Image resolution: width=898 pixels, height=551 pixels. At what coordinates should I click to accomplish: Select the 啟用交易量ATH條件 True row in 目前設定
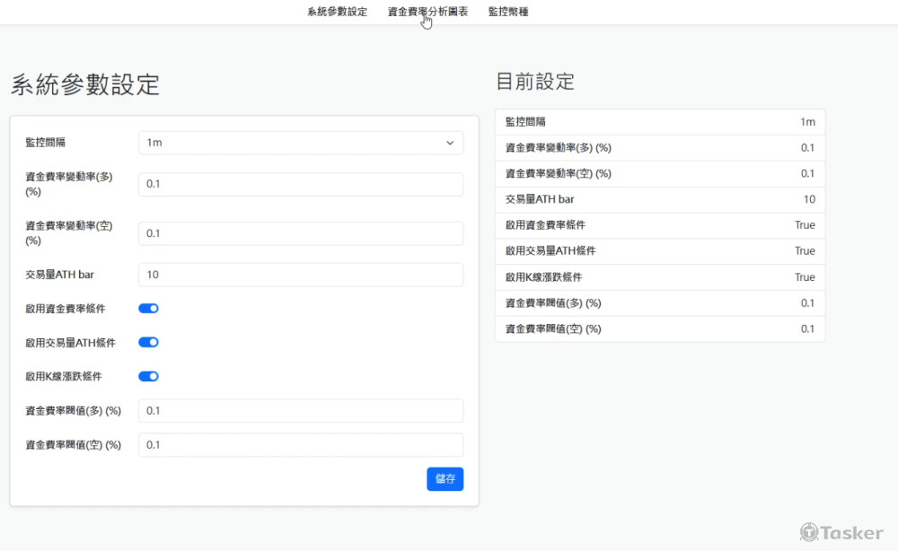click(x=660, y=251)
